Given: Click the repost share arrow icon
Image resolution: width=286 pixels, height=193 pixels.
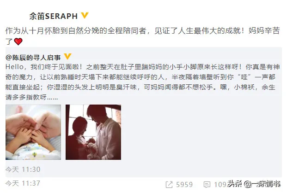Looking at the screenshot, I should coord(169,185).
